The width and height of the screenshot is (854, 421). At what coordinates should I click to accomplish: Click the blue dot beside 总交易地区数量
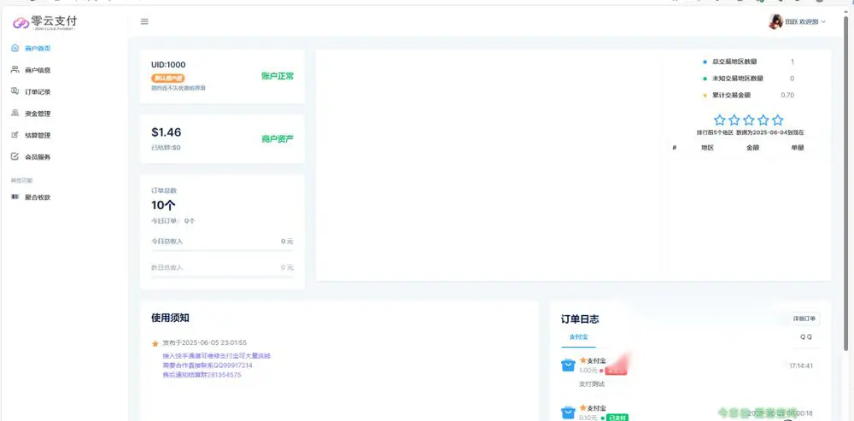[705, 62]
